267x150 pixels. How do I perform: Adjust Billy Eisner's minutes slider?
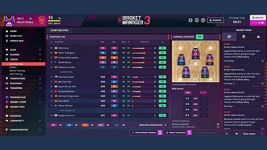point(141,48)
